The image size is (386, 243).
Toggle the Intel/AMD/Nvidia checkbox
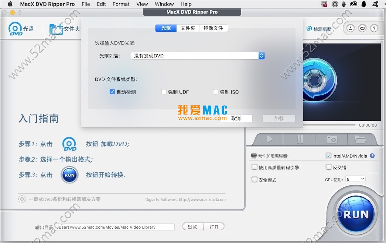pos(328,156)
